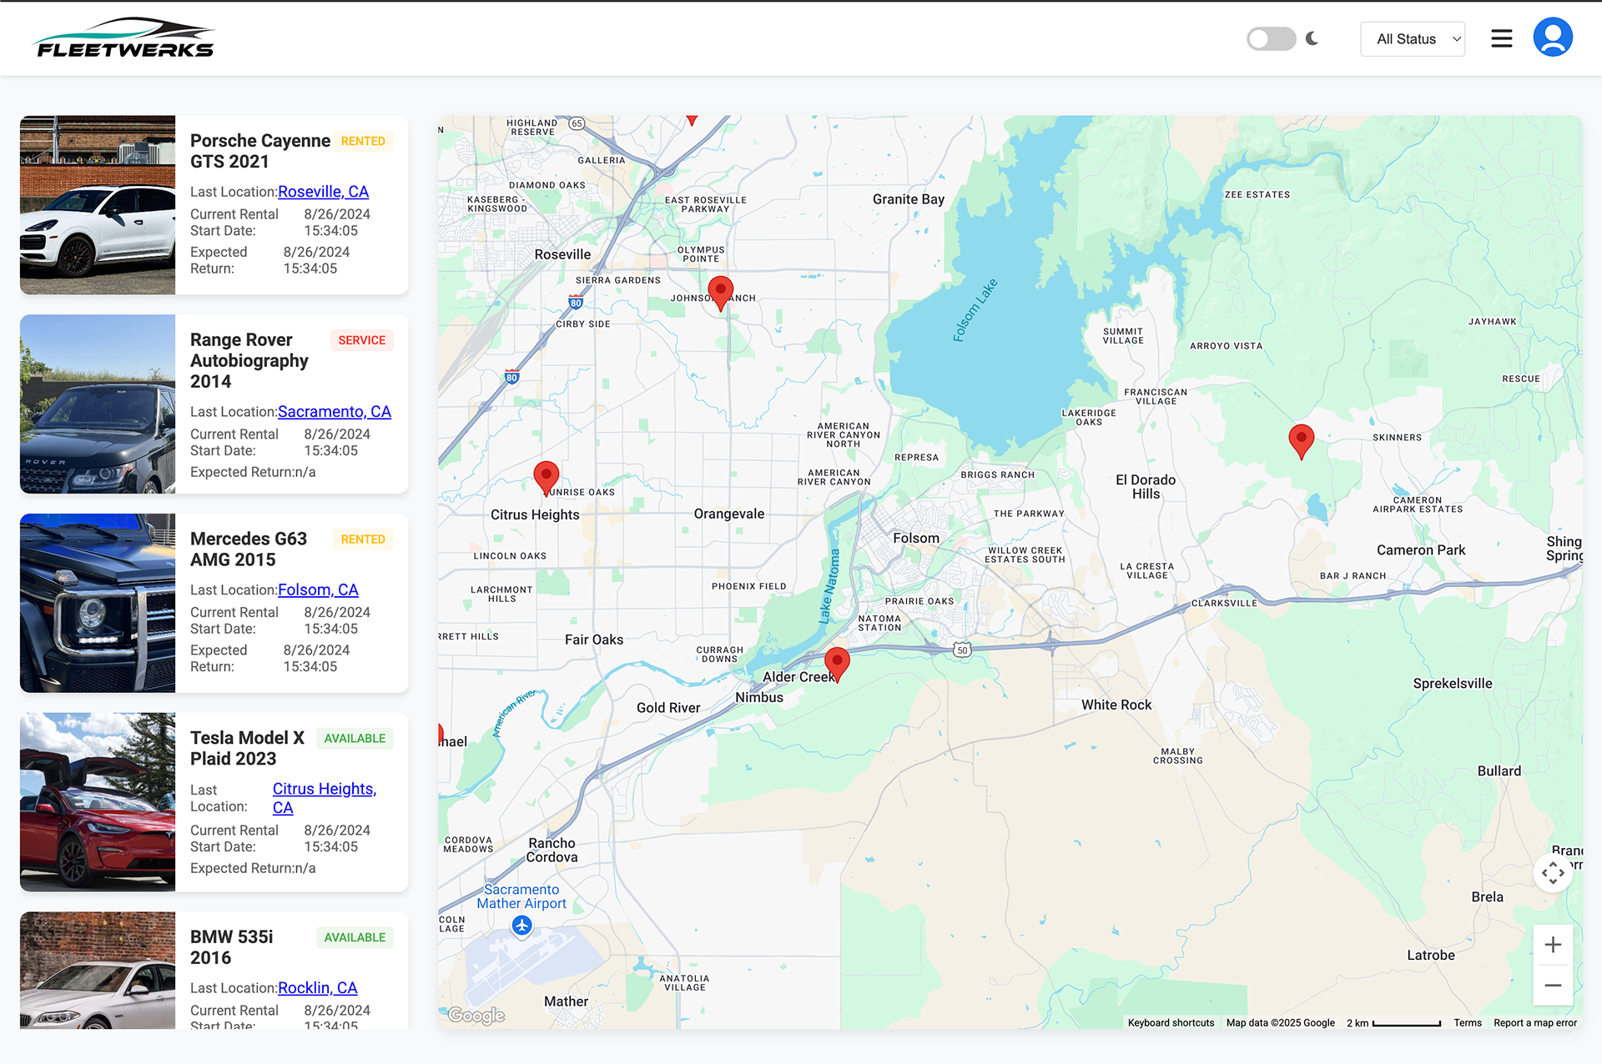Select the map pin near Johnson Ranch
Viewport: 1602px width, 1064px height.
pyautogui.click(x=720, y=294)
